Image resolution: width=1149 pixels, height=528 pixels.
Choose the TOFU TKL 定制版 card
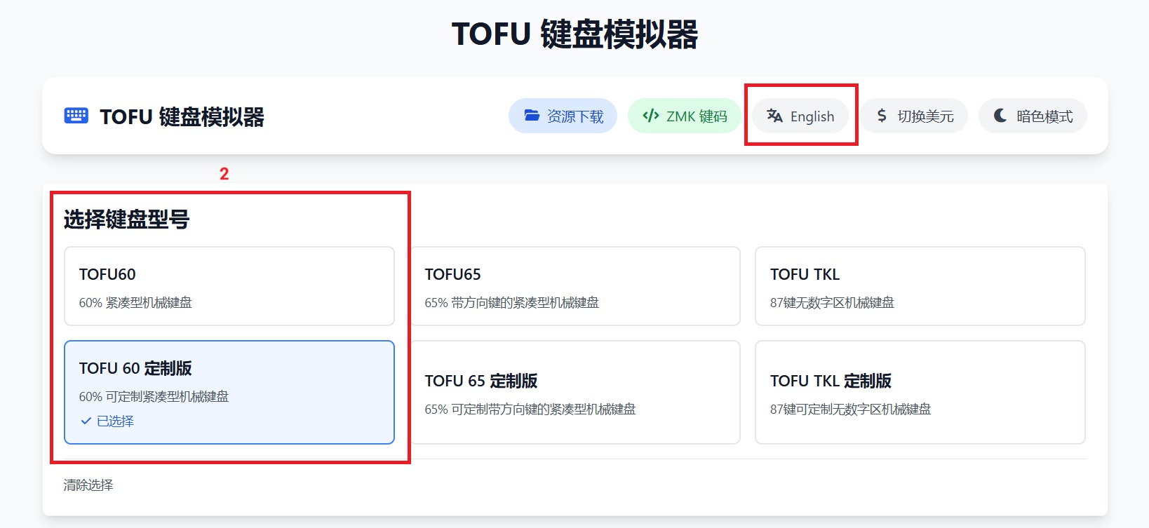click(920, 392)
